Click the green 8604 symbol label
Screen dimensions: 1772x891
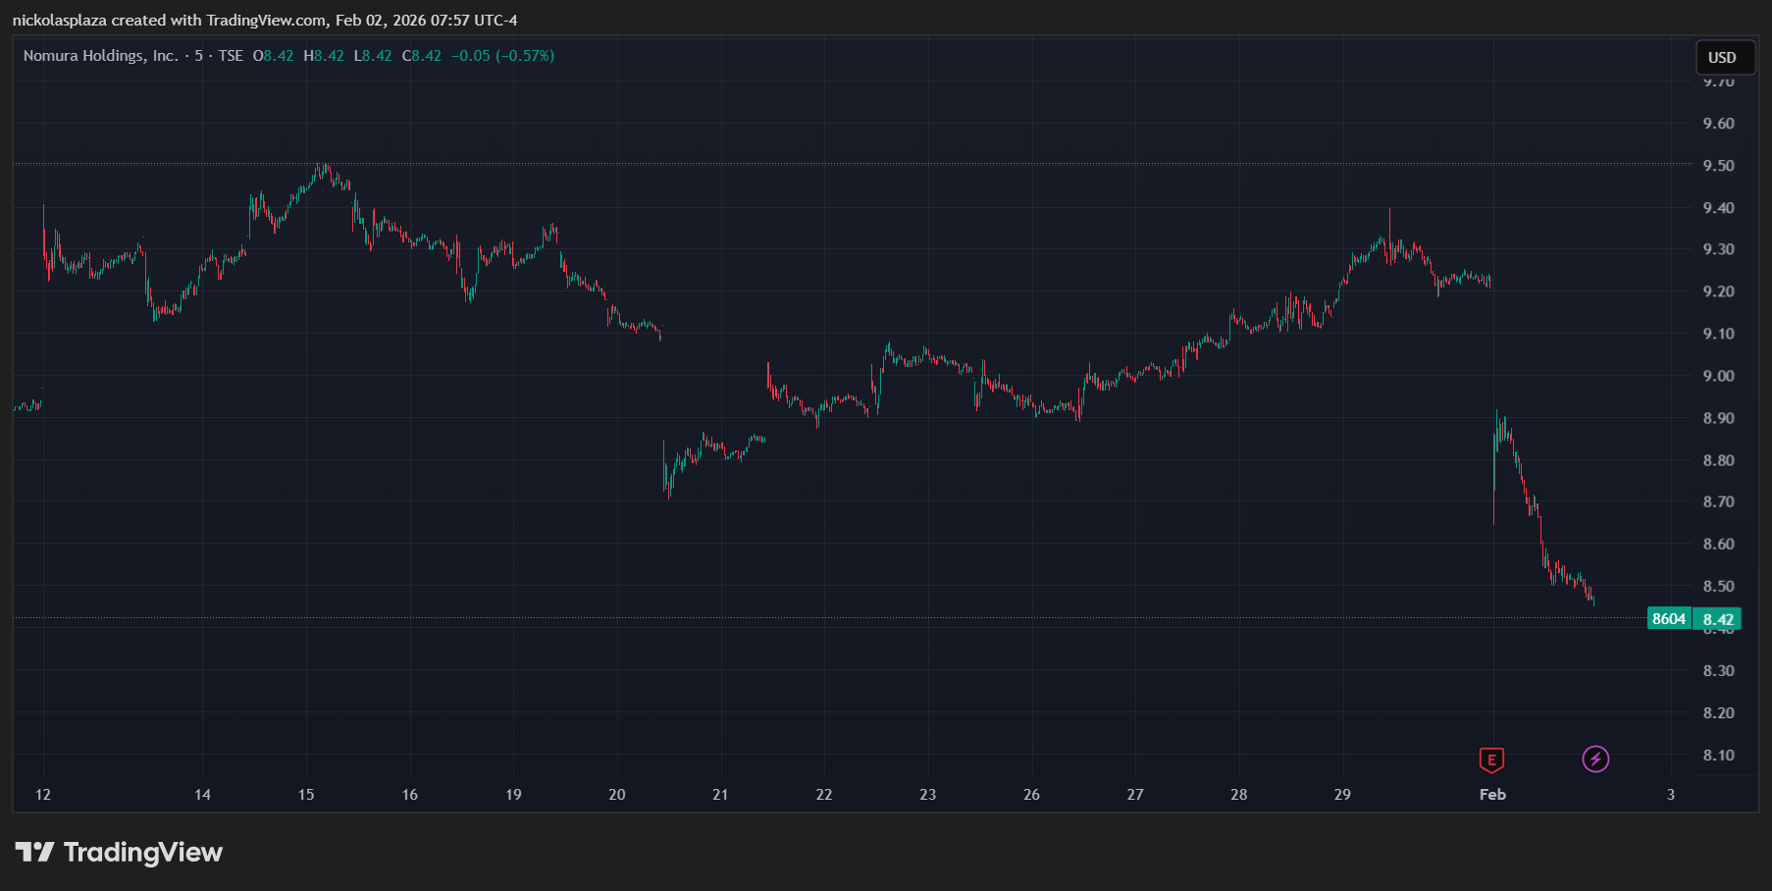(1668, 619)
